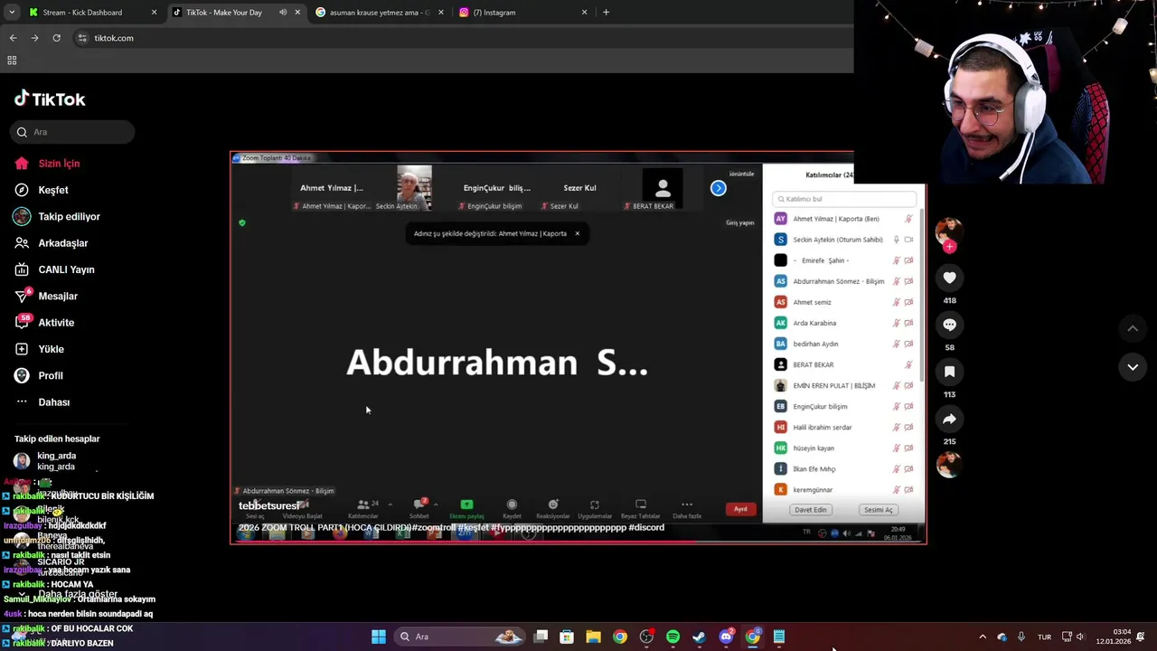Open Discord from the taskbar
The height and width of the screenshot is (651, 1157).
click(x=726, y=637)
